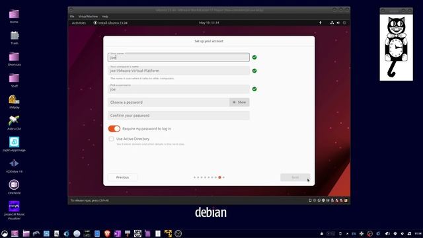423x238 pixels.
Task: Click the Previous button
Action: 122,177
